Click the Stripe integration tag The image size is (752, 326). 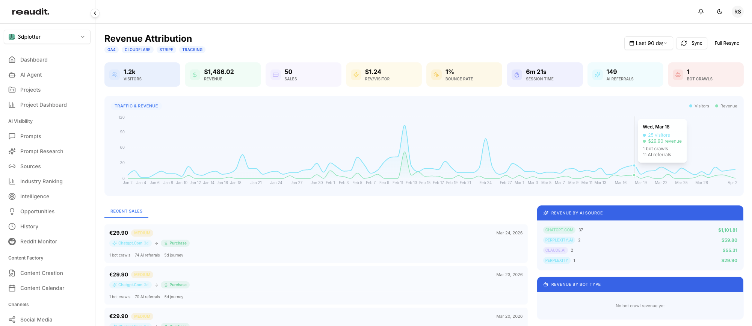click(166, 50)
